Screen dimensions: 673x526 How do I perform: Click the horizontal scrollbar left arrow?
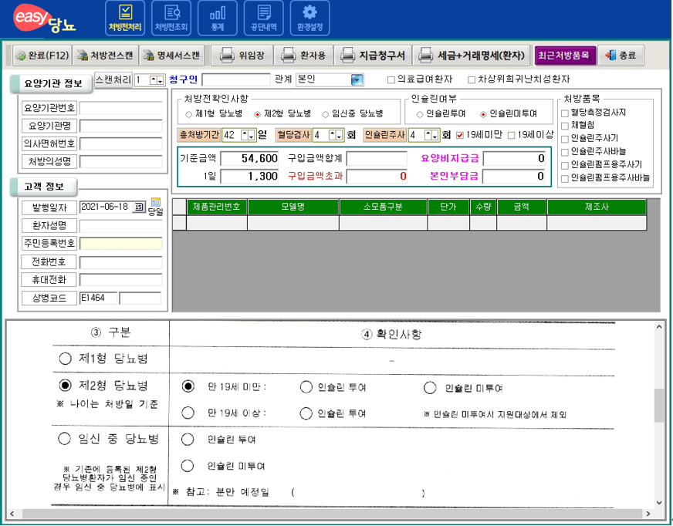point(12,514)
